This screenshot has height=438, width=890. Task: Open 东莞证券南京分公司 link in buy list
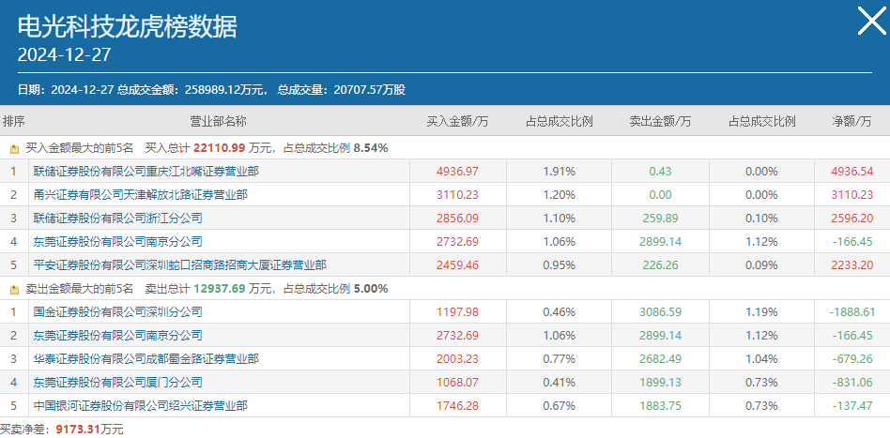[118, 242]
